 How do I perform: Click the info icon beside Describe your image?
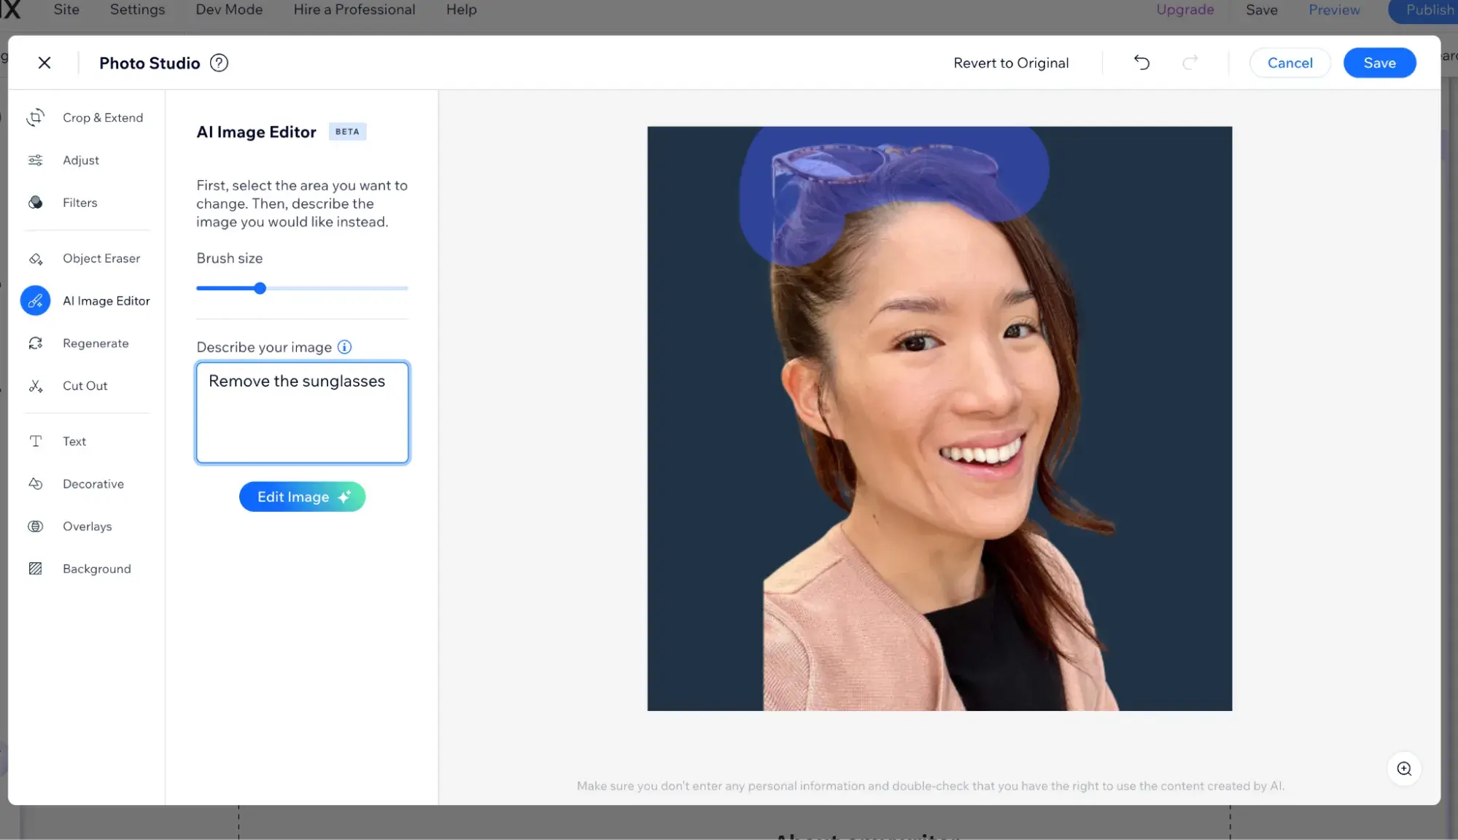click(344, 347)
